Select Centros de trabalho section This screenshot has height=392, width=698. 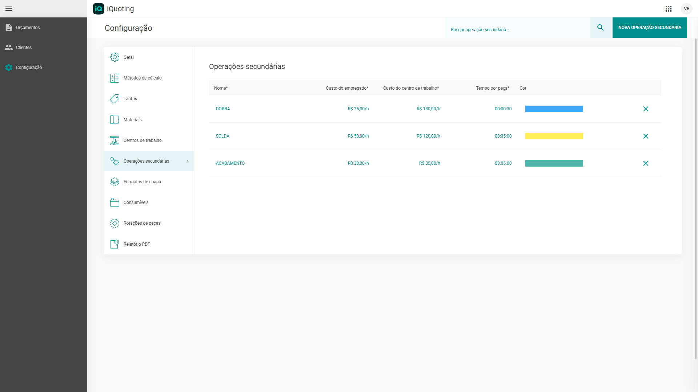coord(149,140)
